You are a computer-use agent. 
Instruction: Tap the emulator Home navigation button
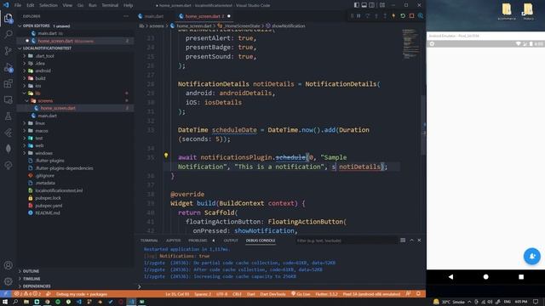[x=486, y=277]
